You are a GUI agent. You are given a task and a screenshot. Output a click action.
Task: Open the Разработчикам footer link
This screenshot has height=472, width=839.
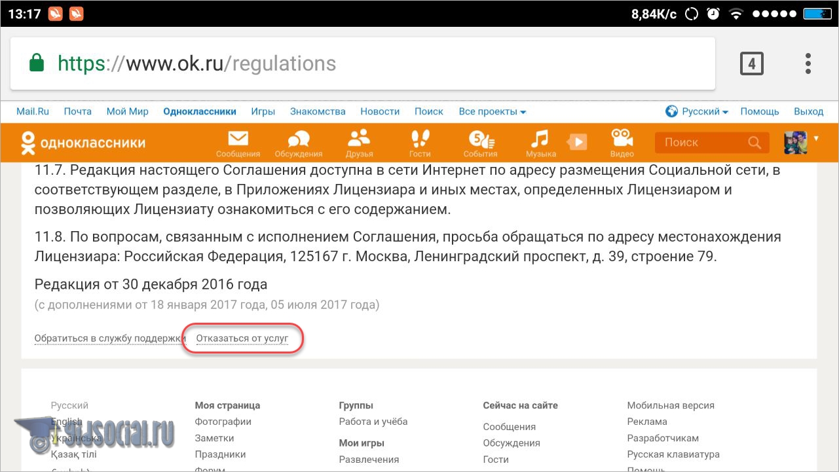(663, 438)
